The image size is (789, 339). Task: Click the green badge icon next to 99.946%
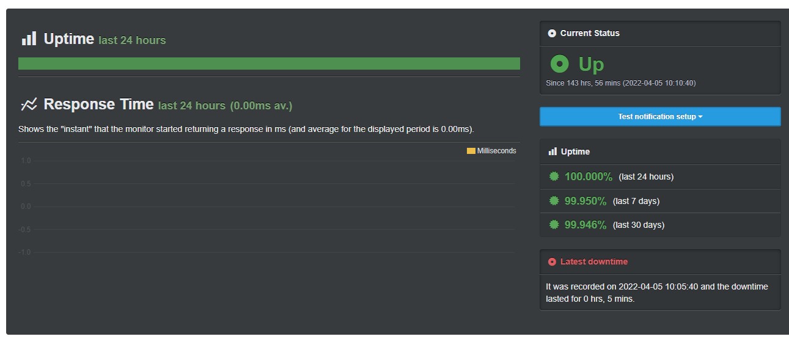[x=554, y=224]
